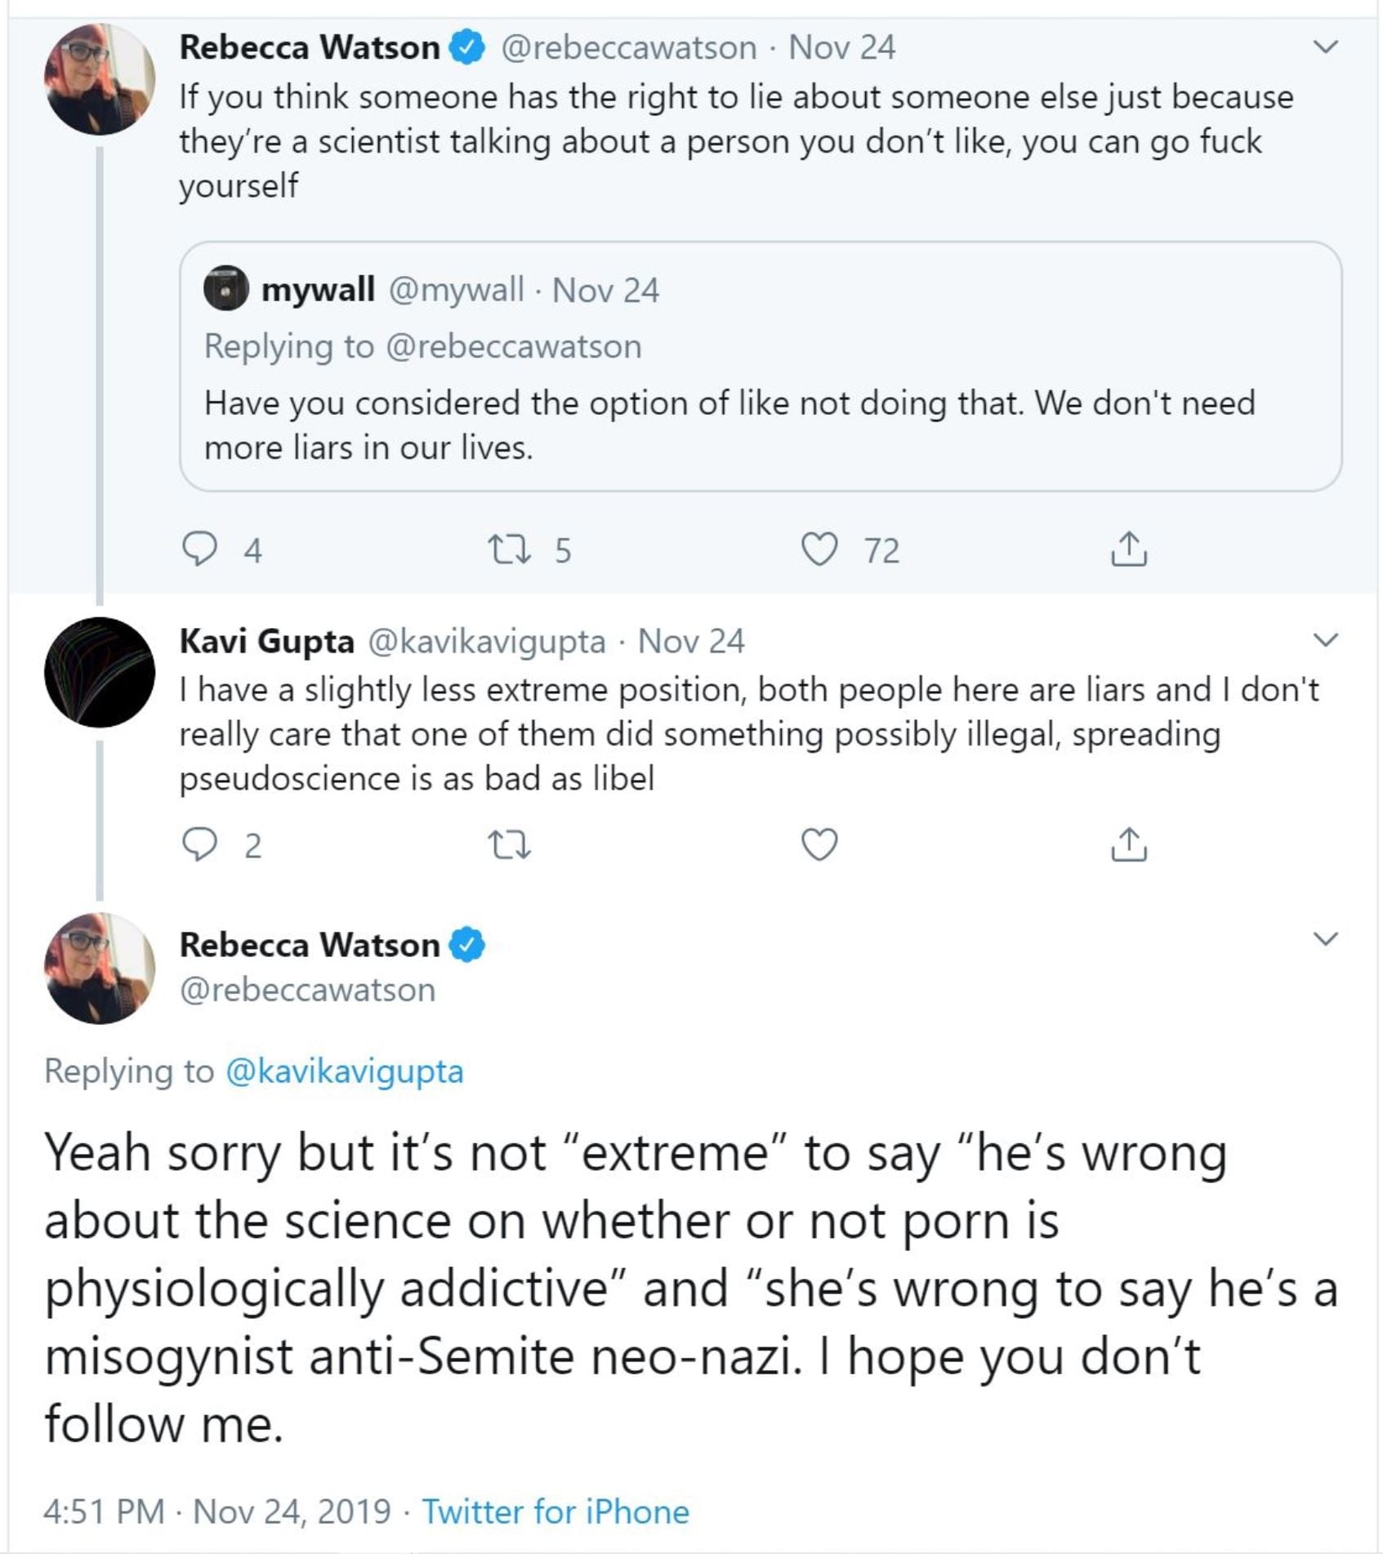1383x1554 pixels.
Task: Open the @kavikavigupta reply mention link
Action: (344, 1071)
